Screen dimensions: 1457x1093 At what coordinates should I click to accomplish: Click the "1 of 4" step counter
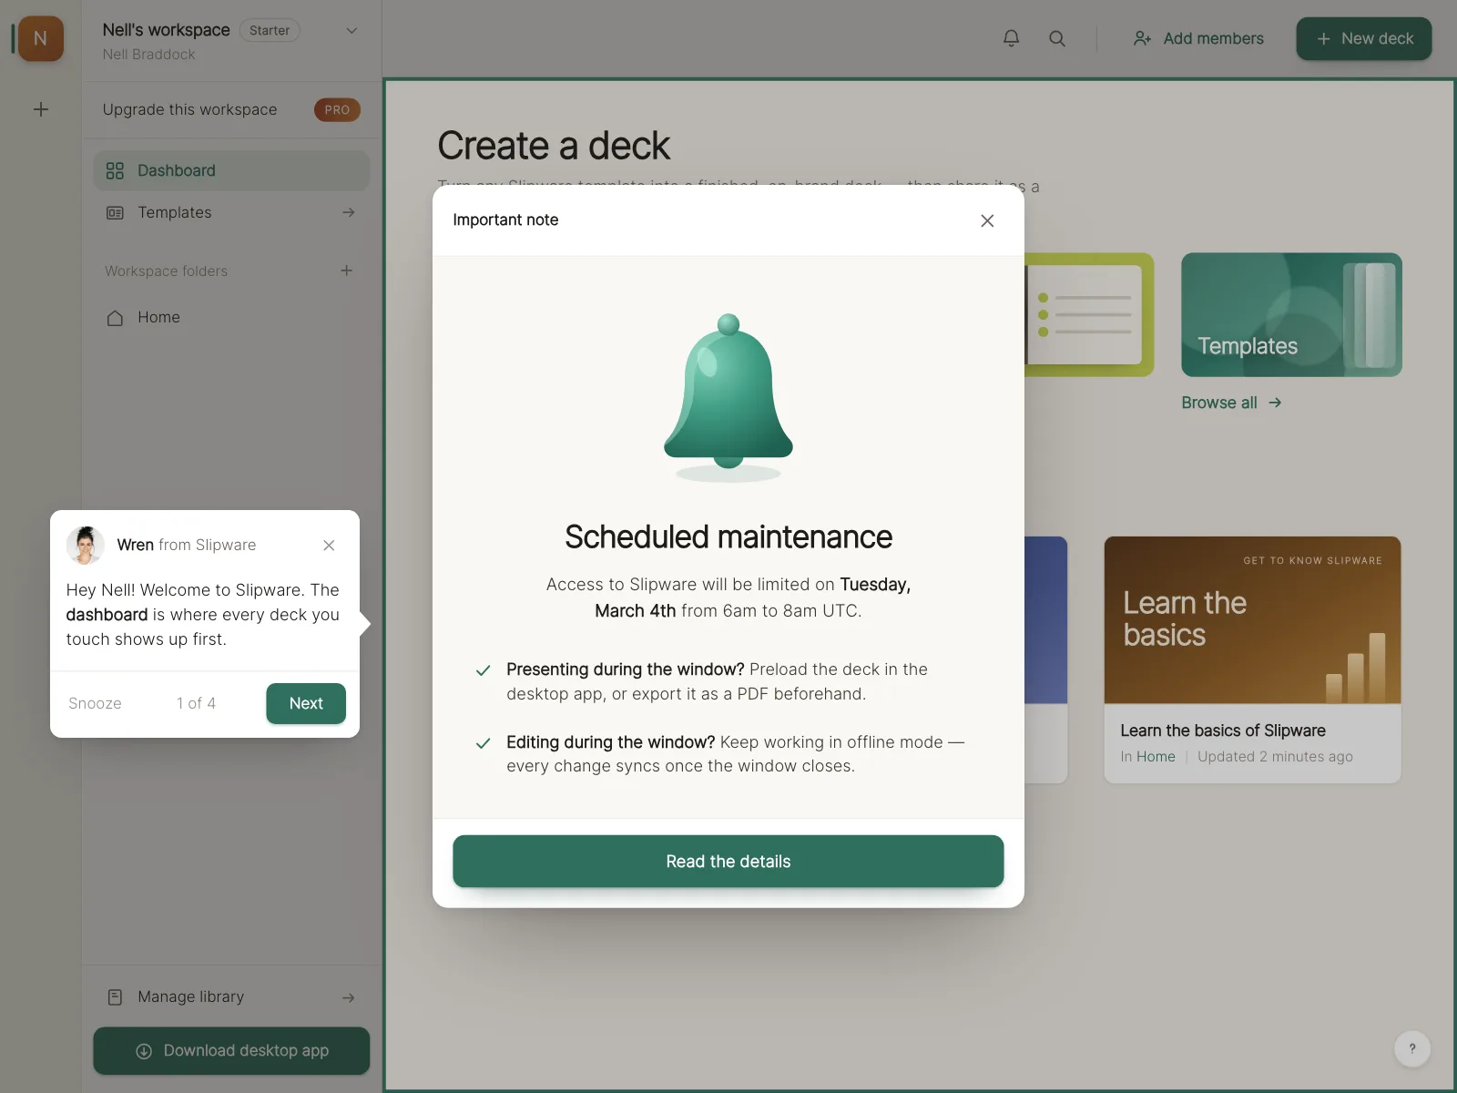pyautogui.click(x=196, y=703)
